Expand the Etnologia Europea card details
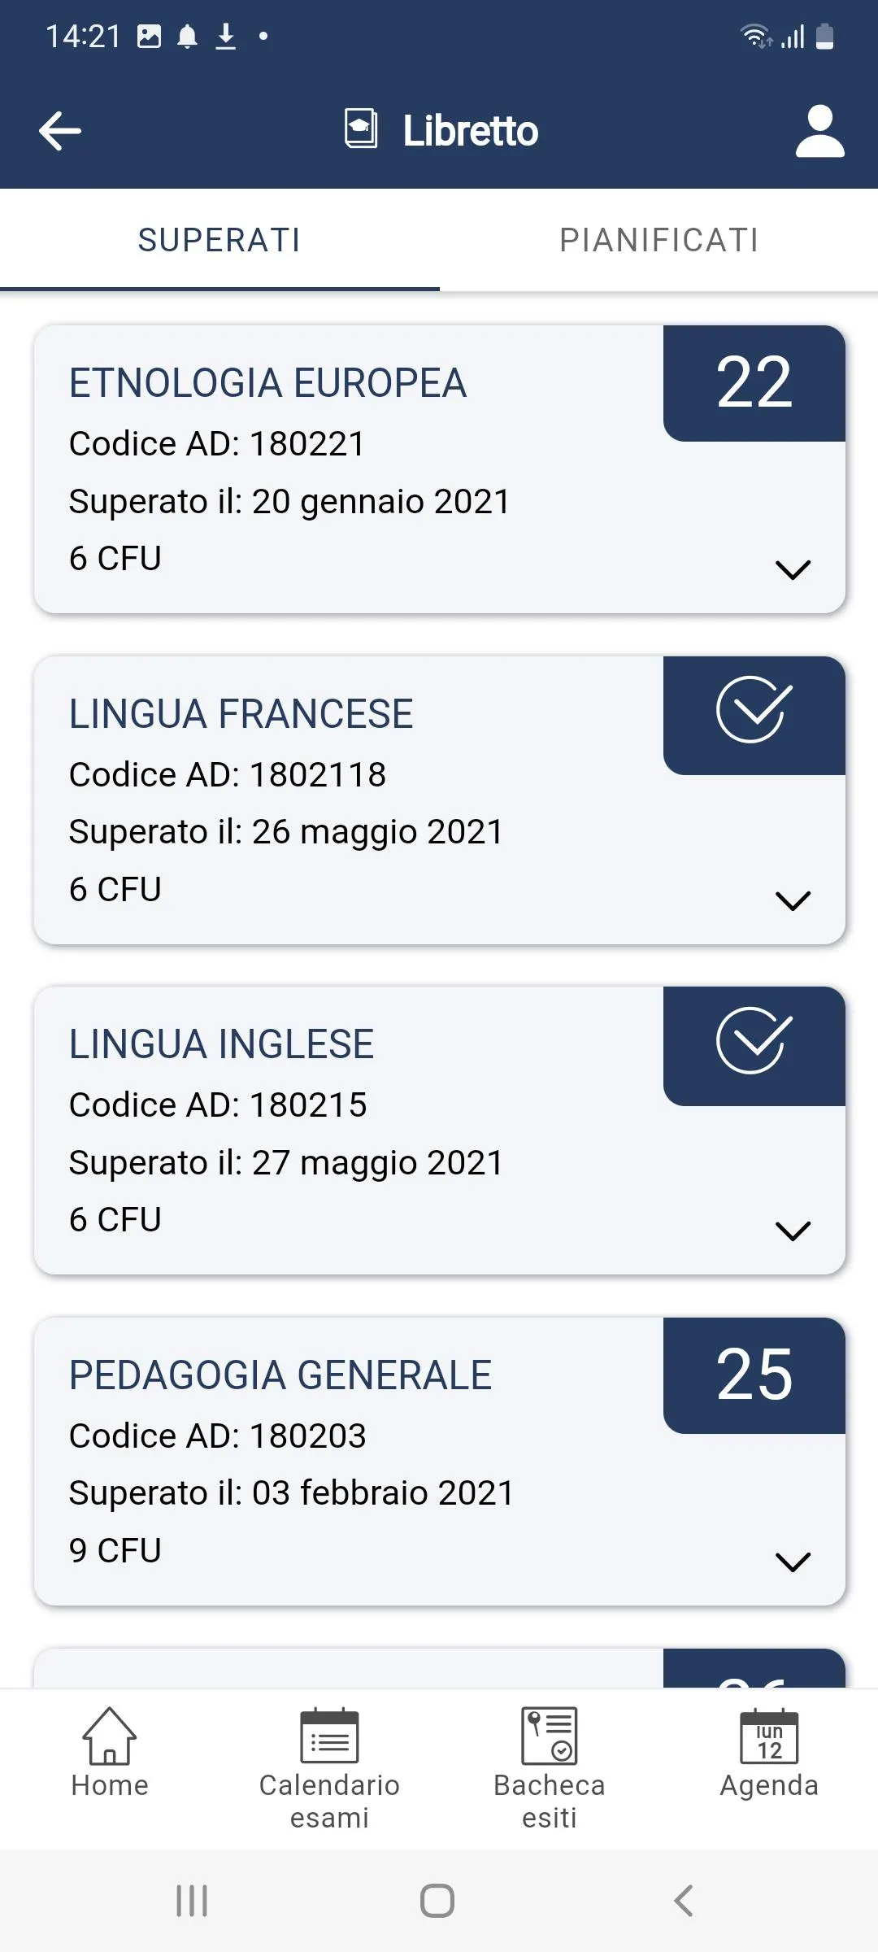The width and height of the screenshot is (878, 1952). [793, 569]
